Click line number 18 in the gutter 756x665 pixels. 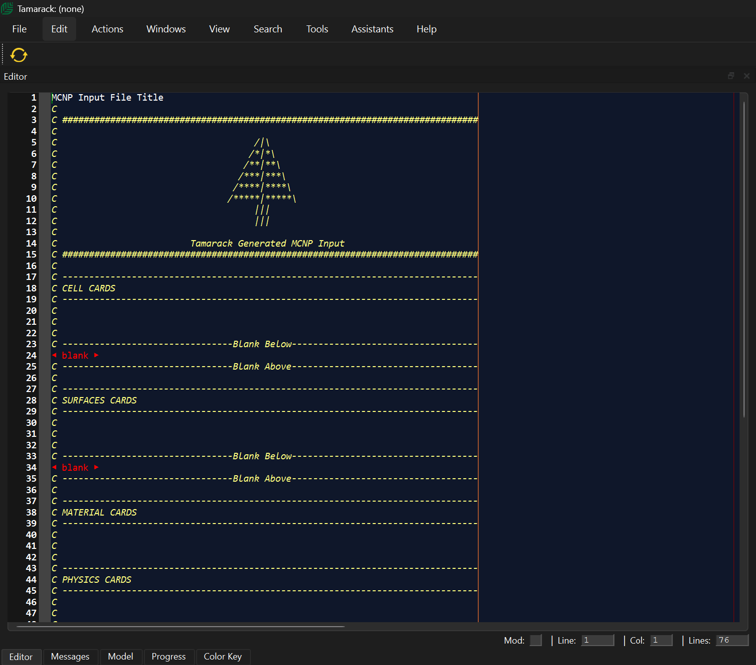(31, 288)
